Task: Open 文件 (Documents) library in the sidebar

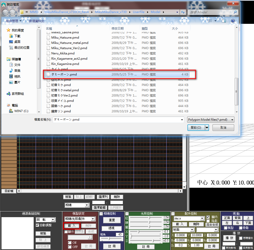Action: point(15,65)
